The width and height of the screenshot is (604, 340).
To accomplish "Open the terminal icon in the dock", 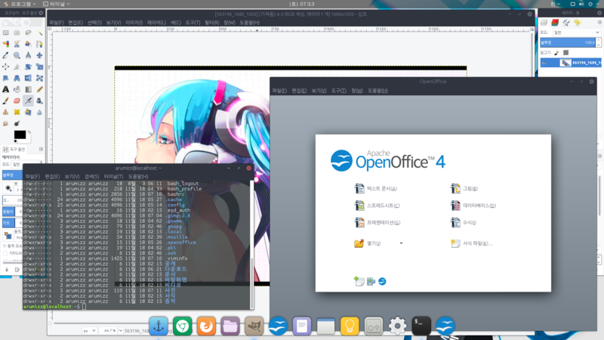I will coord(421,326).
